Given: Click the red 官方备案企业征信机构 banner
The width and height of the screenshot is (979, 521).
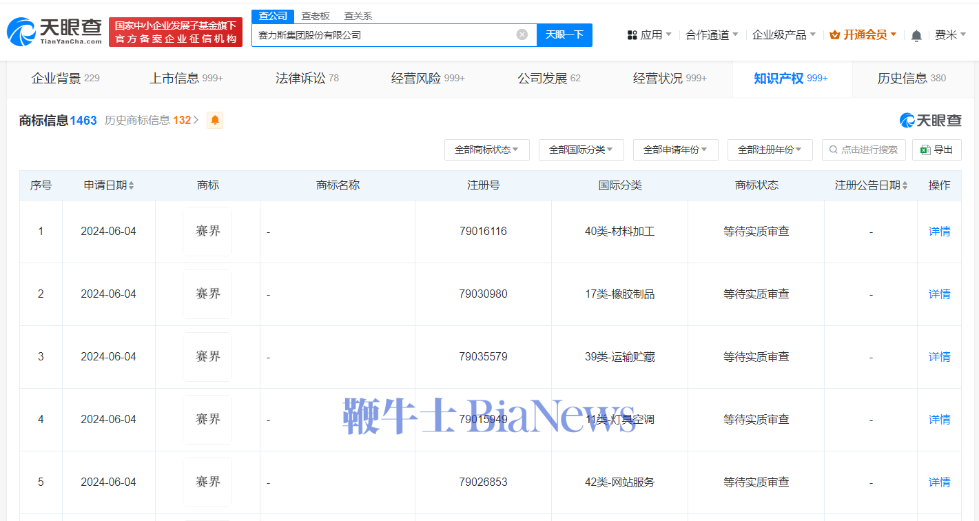Looking at the screenshot, I should click(x=176, y=32).
